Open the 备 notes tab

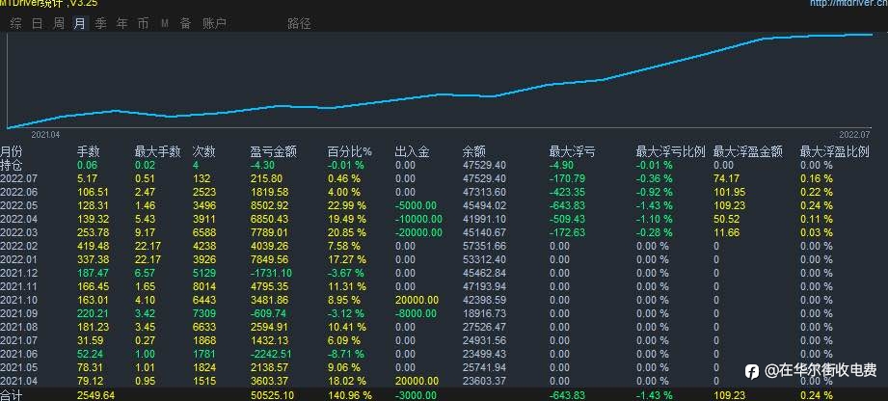[x=185, y=24]
